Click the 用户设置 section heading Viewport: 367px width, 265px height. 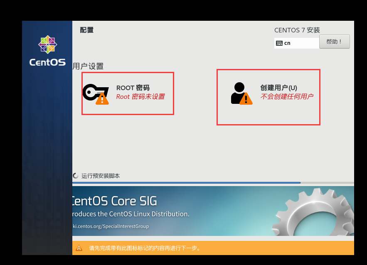88,66
